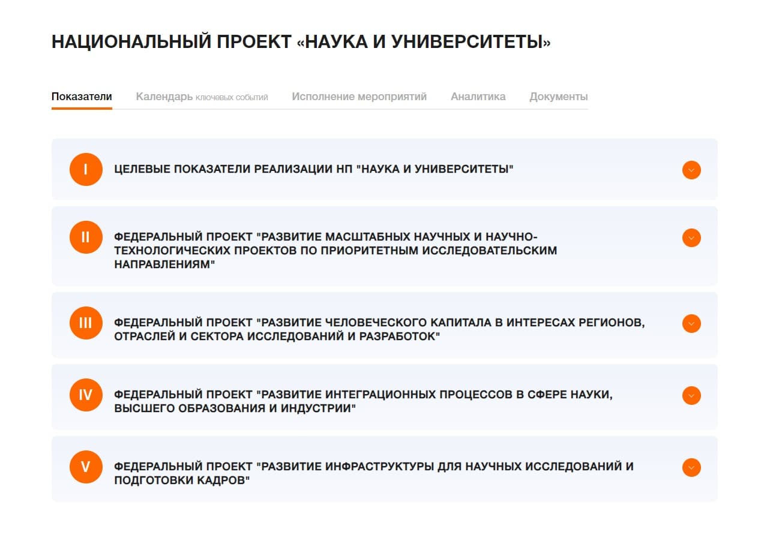The height and width of the screenshot is (553, 767).
Task: Open the Документы tab
Action: click(x=559, y=97)
